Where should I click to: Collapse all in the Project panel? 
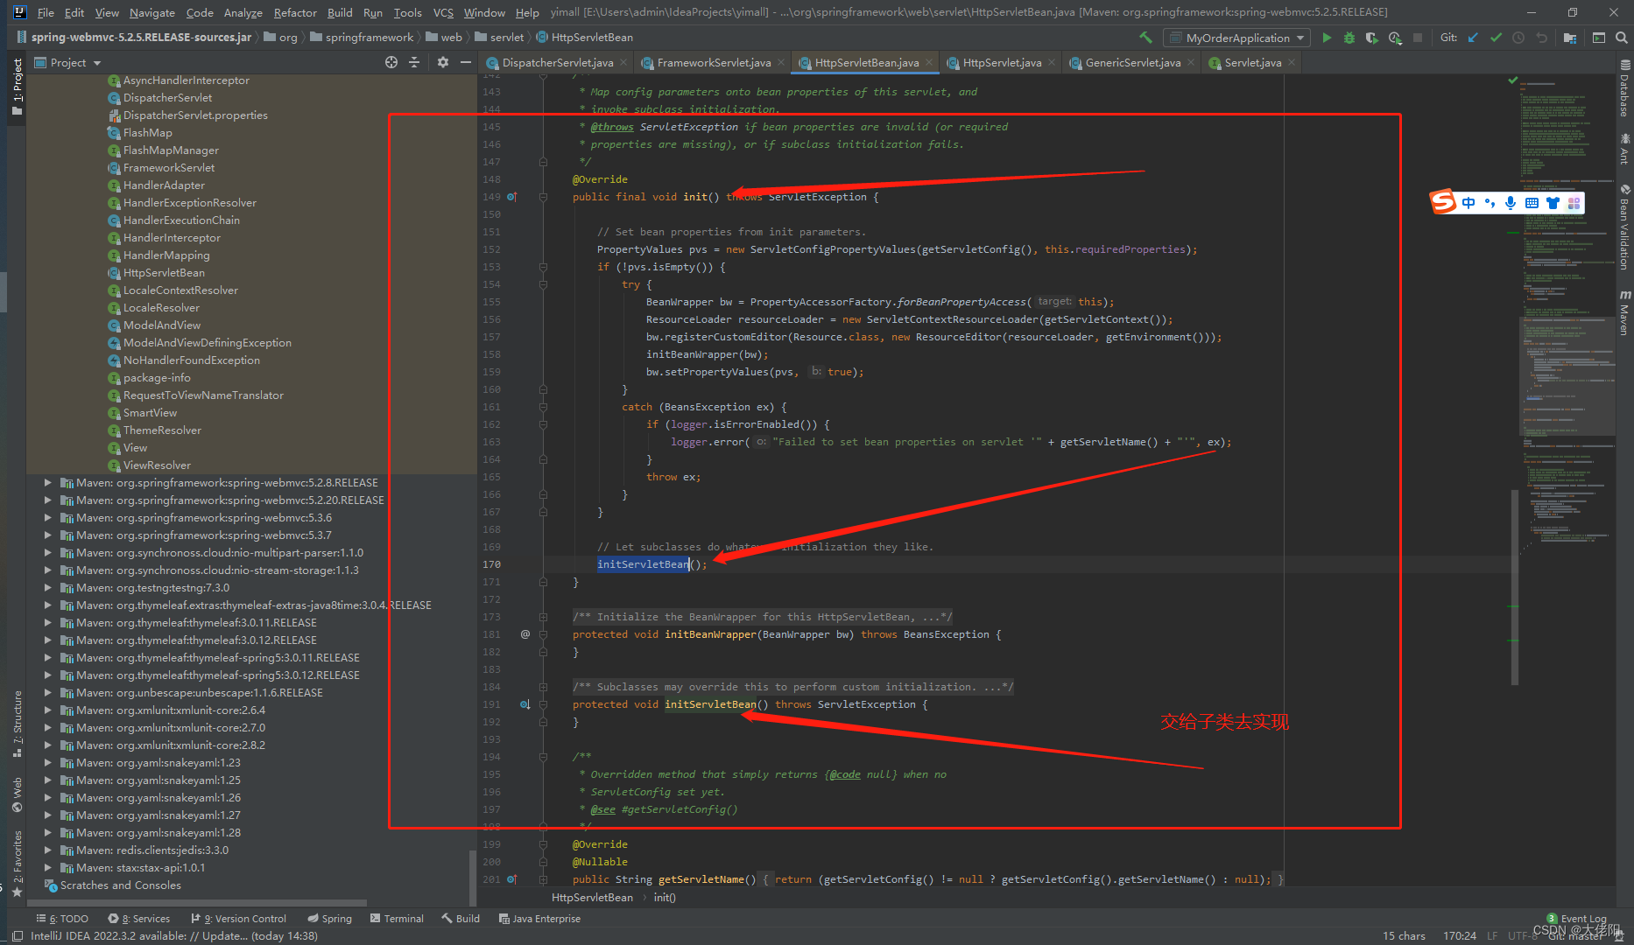pos(414,62)
